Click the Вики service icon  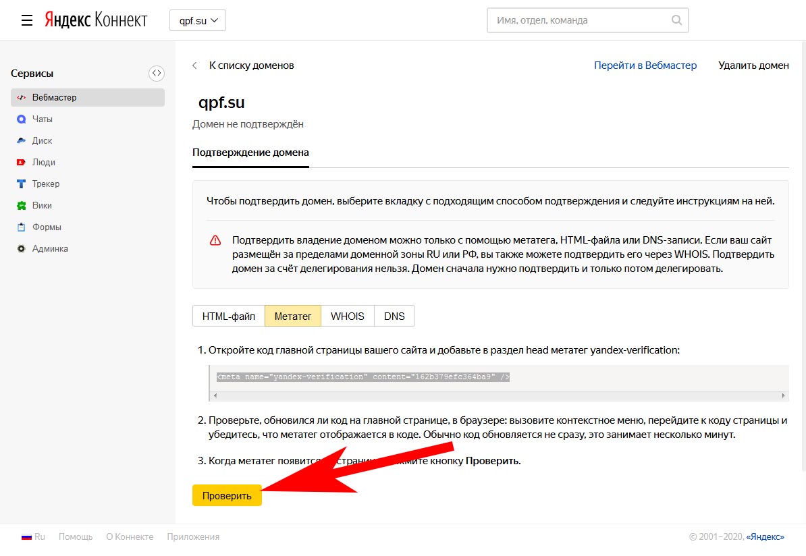[x=21, y=206]
